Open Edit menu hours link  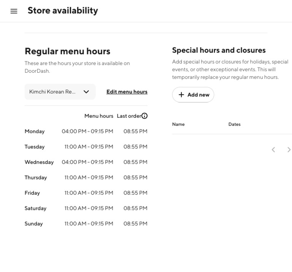[127, 92]
